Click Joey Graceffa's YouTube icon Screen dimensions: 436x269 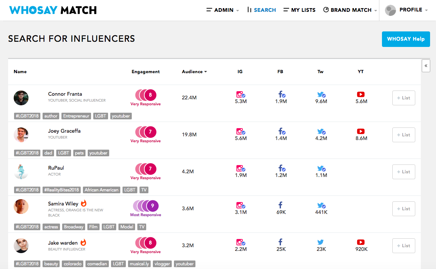[x=360, y=132]
